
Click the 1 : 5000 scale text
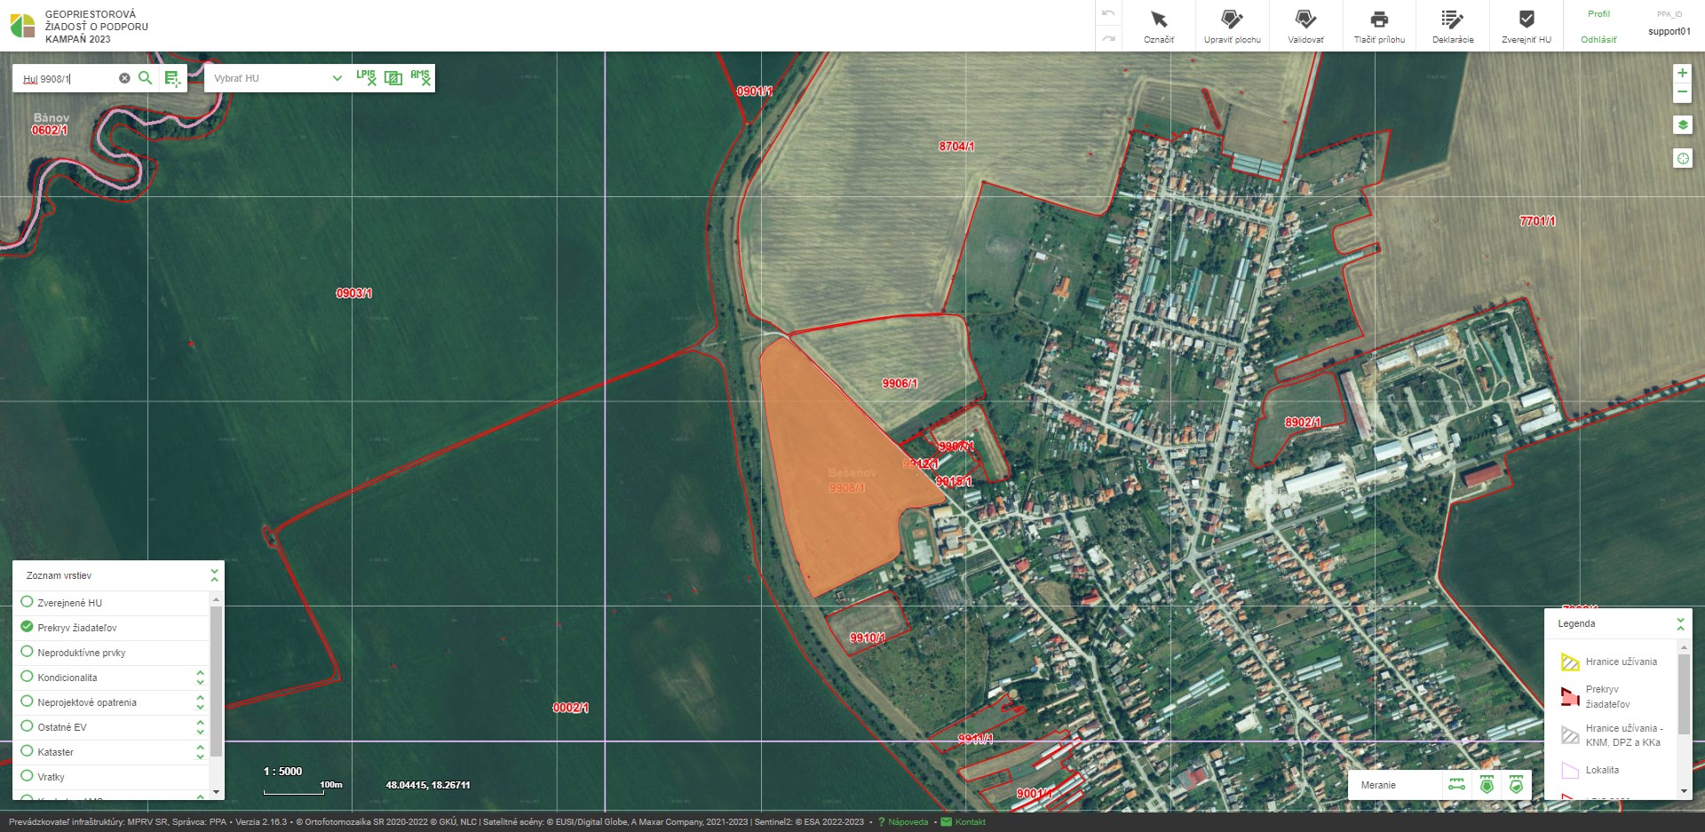pos(282,772)
